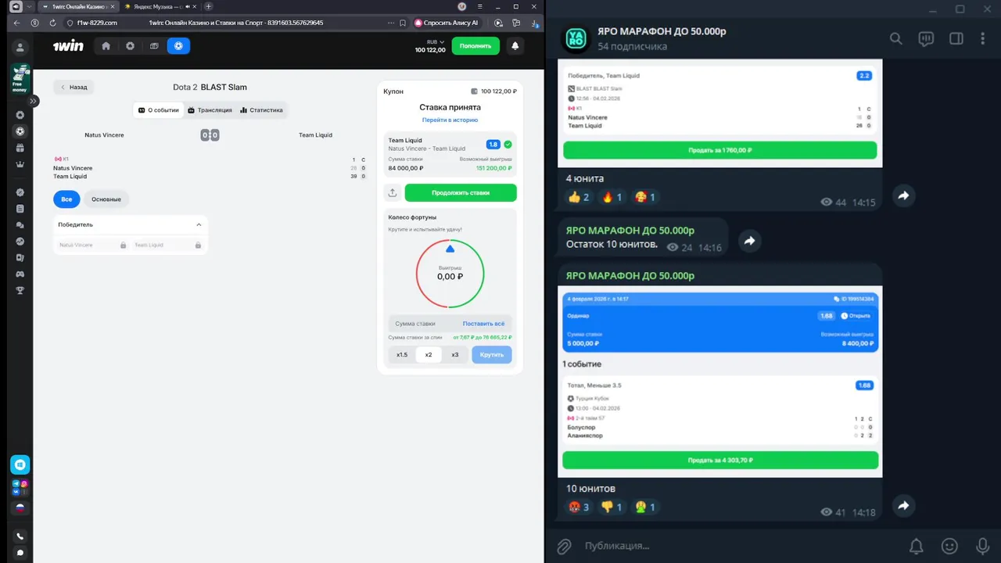Open the browser tab list dropdown

coord(29,6)
